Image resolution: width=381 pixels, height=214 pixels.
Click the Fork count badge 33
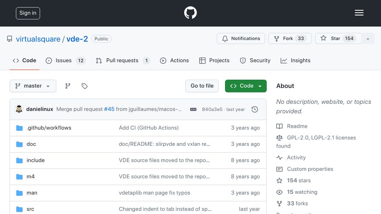coord(301,38)
